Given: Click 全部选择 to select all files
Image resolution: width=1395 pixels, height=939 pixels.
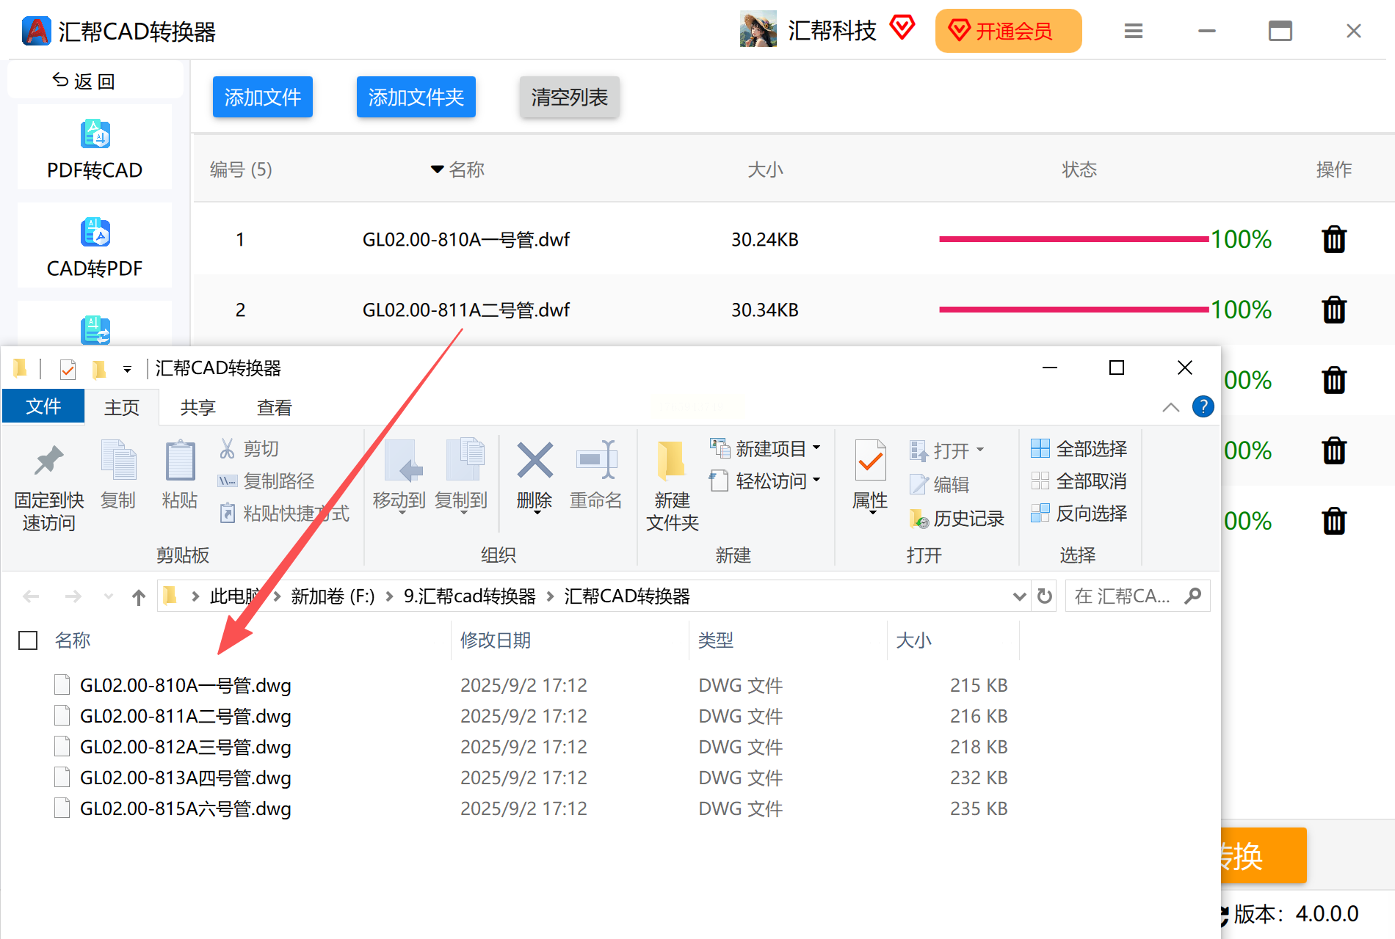Looking at the screenshot, I should coord(1079,448).
